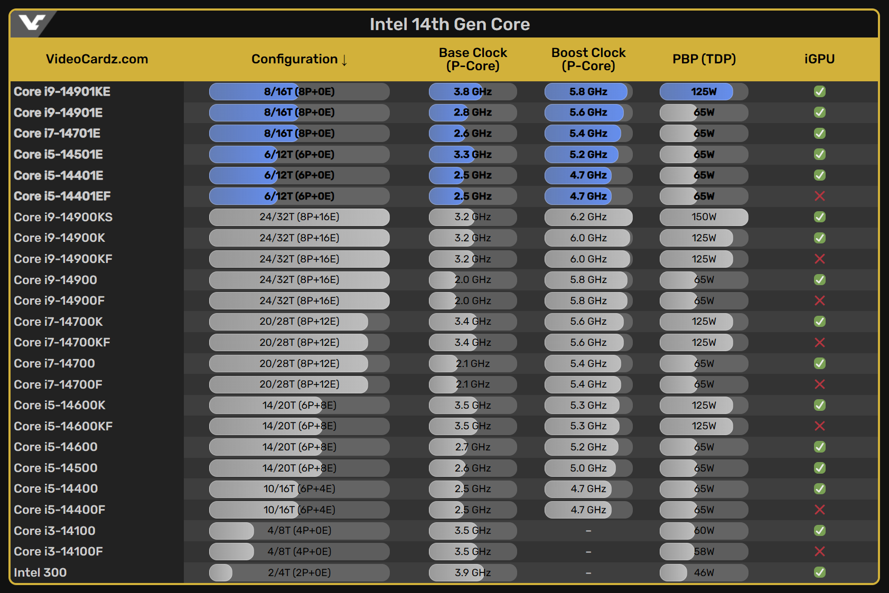Click the 60W value for Core i3-14100
Viewport: 889px width, 593px height.
click(x=704, y=530)
